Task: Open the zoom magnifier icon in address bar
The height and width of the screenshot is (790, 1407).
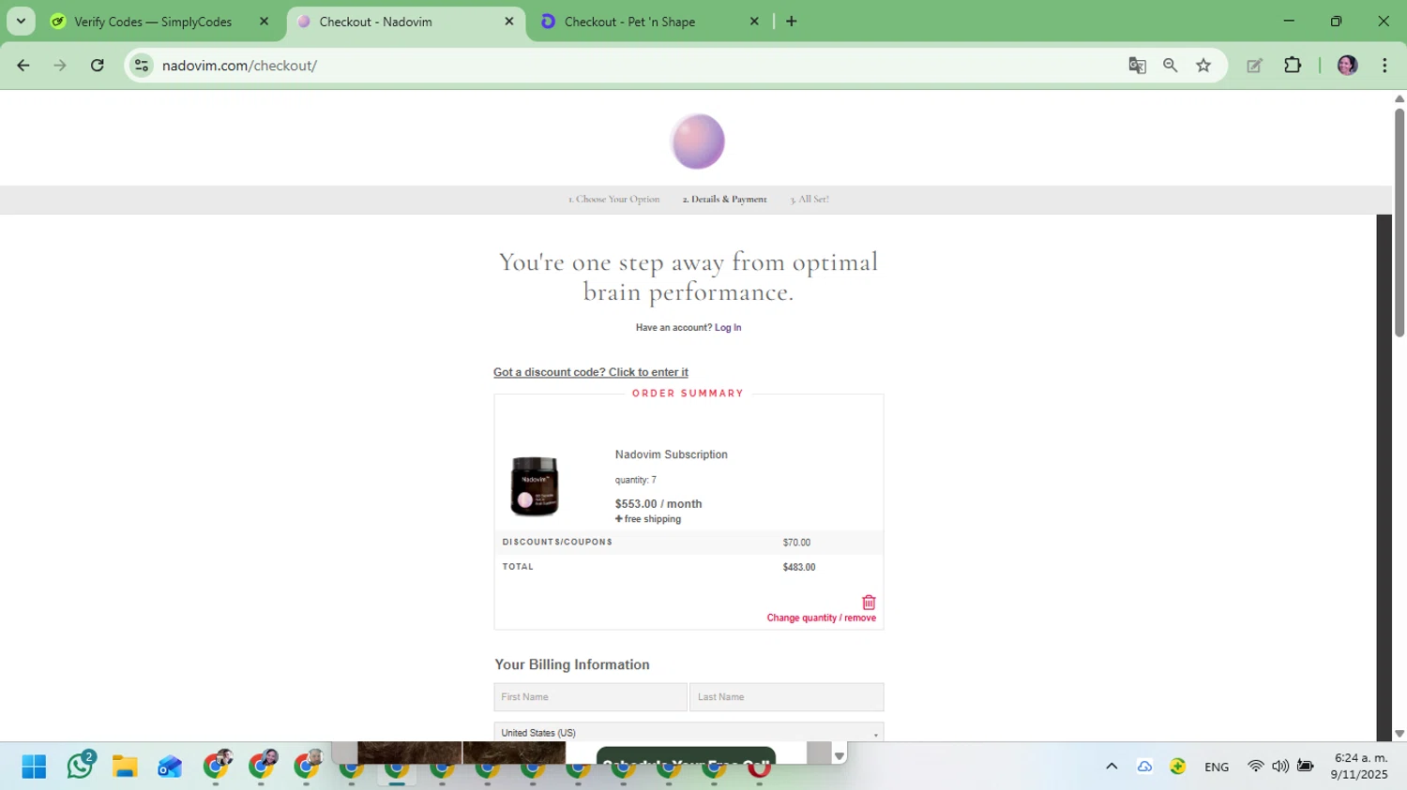Action: click(1170, 66)
